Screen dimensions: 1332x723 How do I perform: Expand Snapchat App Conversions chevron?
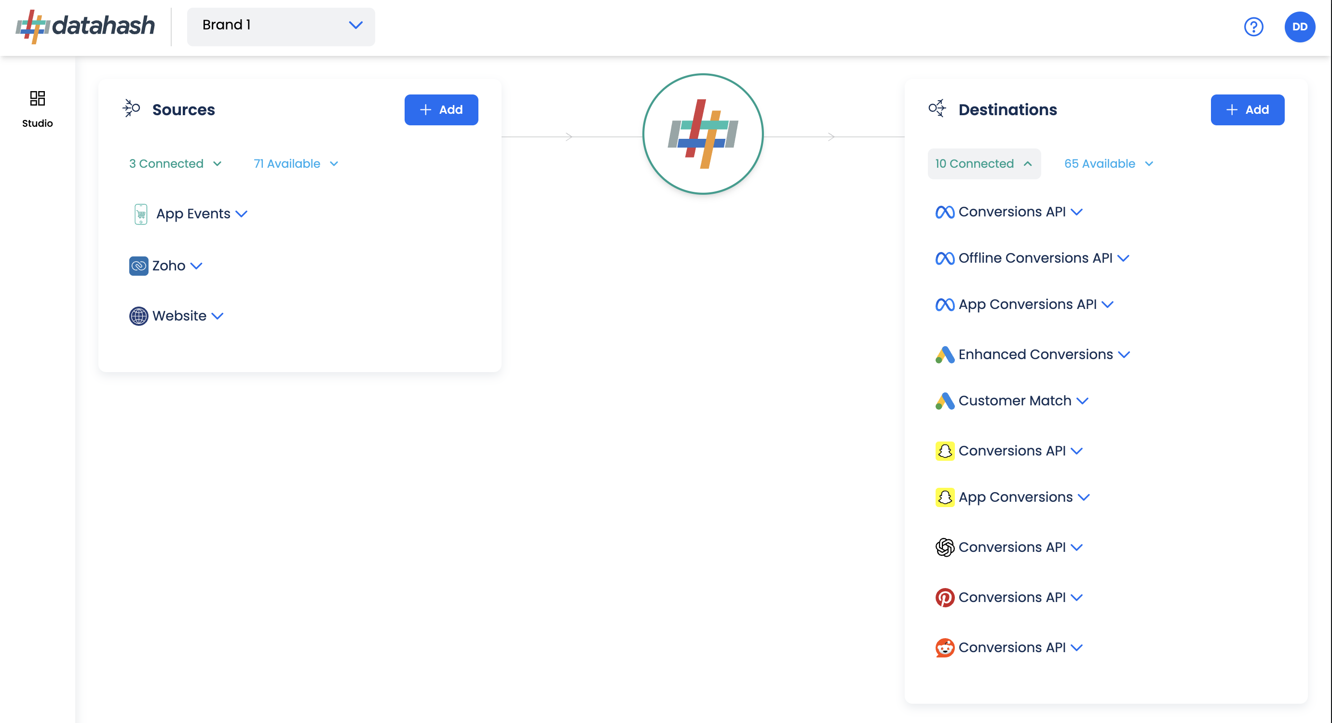pos(1084,497)
